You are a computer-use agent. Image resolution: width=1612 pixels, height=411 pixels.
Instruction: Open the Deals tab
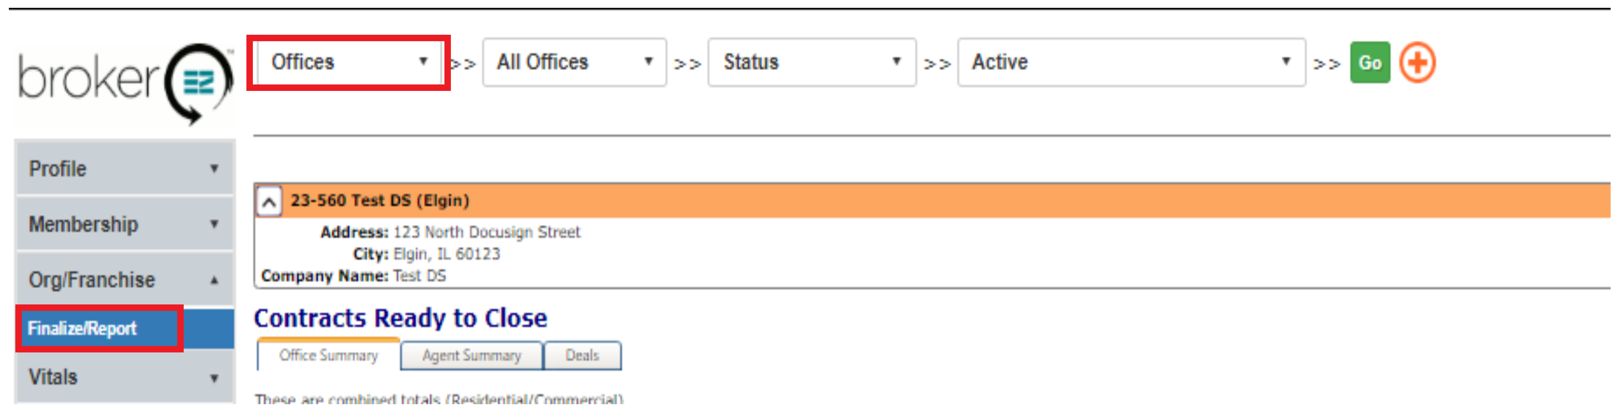click(x=582, y=356)
